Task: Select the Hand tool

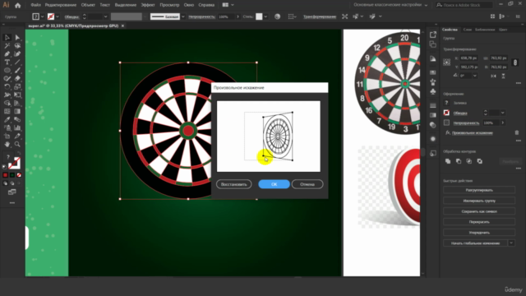Action: coord(7,145)
